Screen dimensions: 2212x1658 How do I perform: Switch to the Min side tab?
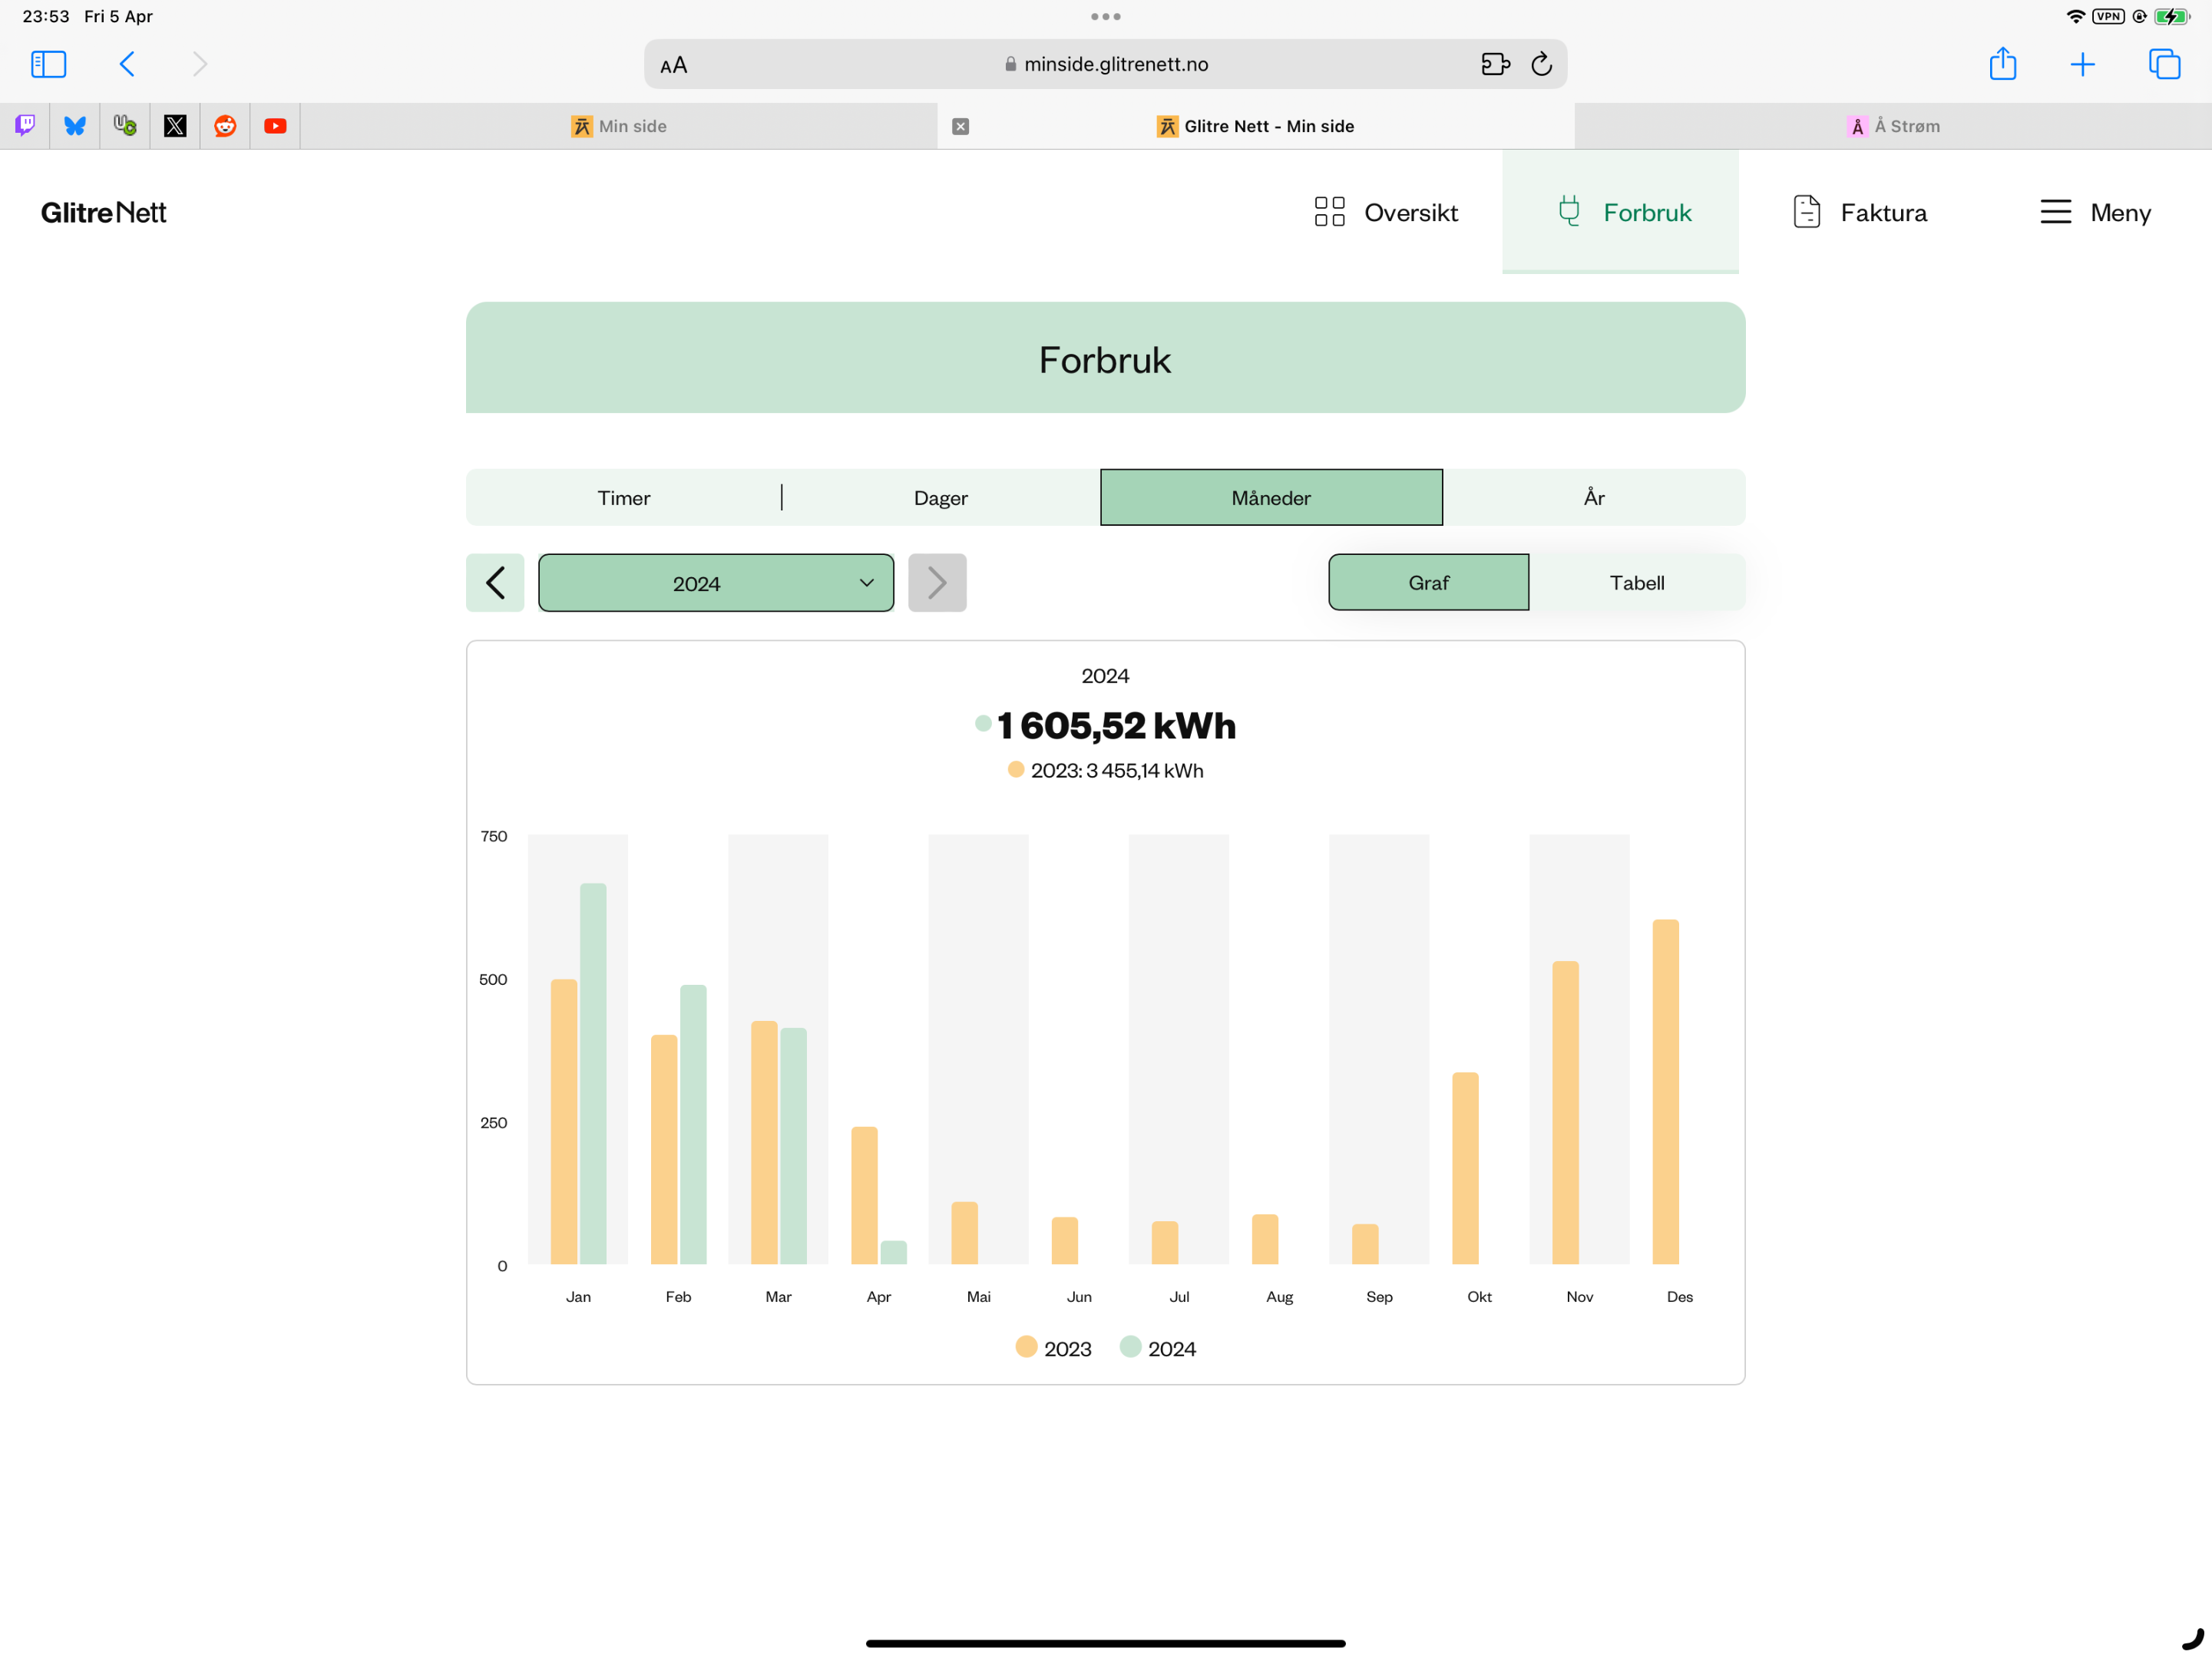[x=619, y=126]
